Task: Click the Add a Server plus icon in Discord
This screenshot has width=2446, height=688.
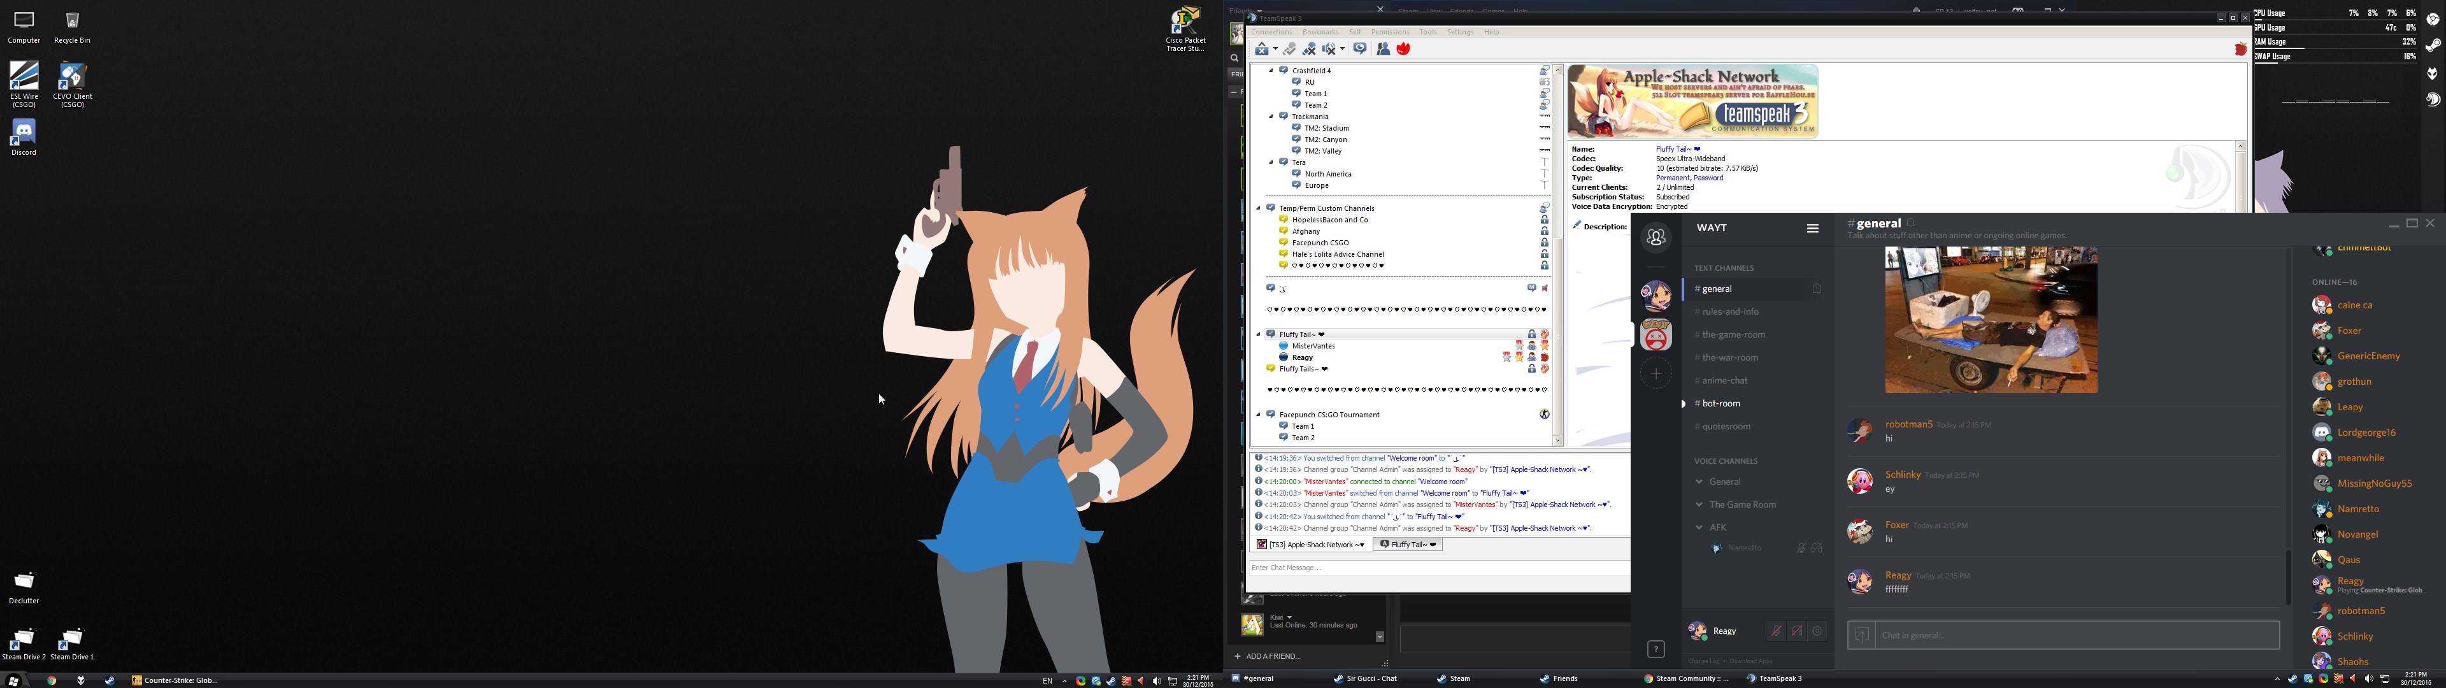Action: (x=1656, y=373)
